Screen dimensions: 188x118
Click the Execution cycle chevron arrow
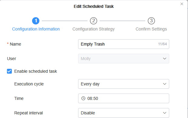[165, 84]
